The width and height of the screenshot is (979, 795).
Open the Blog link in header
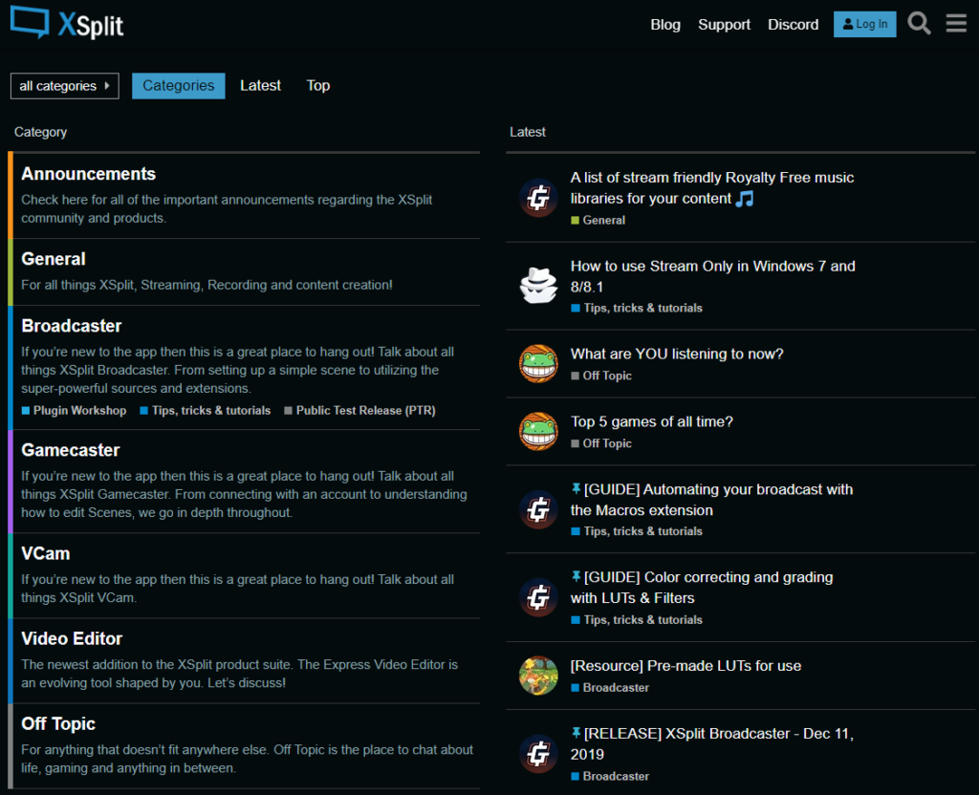click(x=665, y=24)
